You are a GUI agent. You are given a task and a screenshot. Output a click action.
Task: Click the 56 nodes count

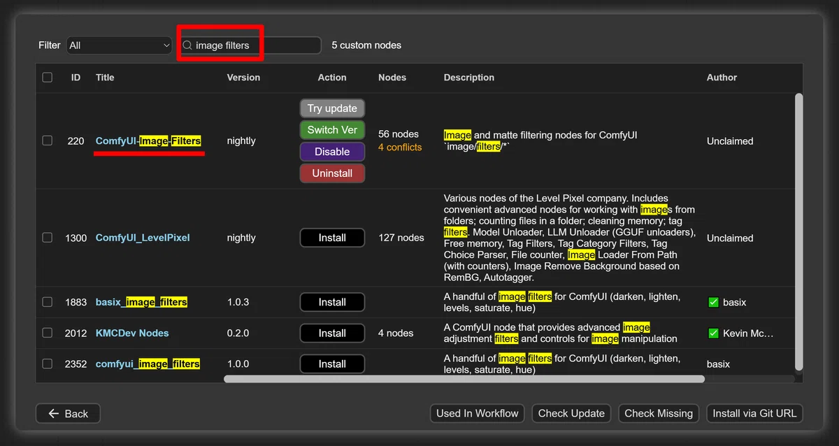(399, 134)
